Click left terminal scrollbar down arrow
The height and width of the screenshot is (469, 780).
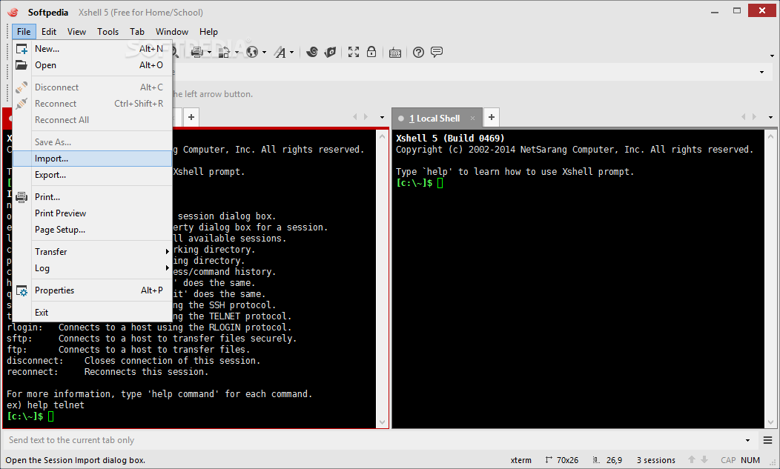(x=382, y=422)
